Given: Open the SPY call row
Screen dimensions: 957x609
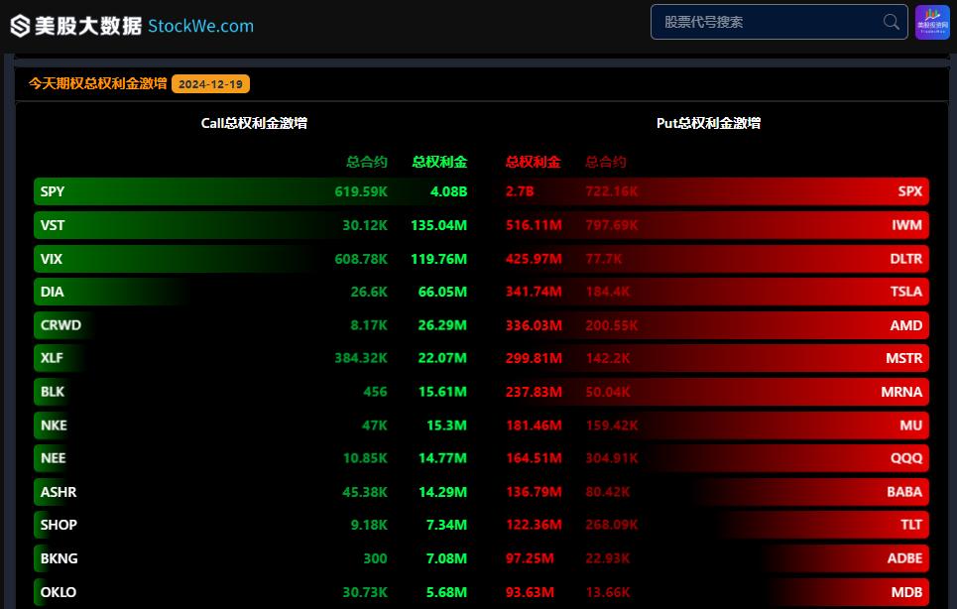Looking at the screenshot, I should pos(250,191).
